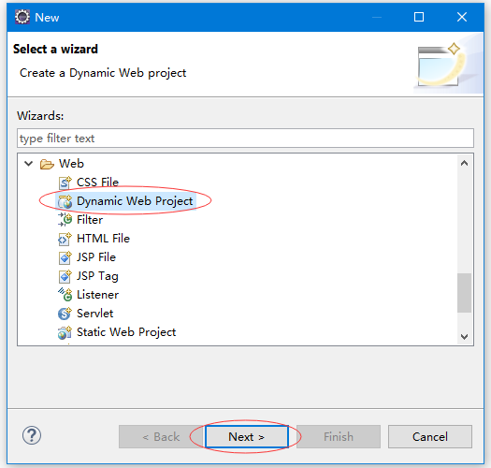Screen dimensions: 491x468
Task: Select the HTML File icon
Action: point(65,239)
